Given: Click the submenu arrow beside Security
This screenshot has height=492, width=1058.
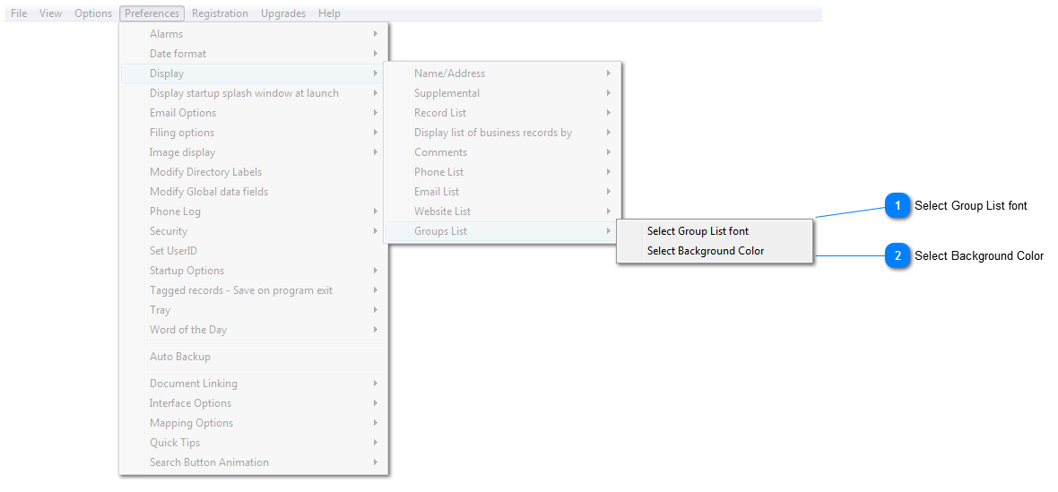Looking at the screenshot, I should coord(375,231).
